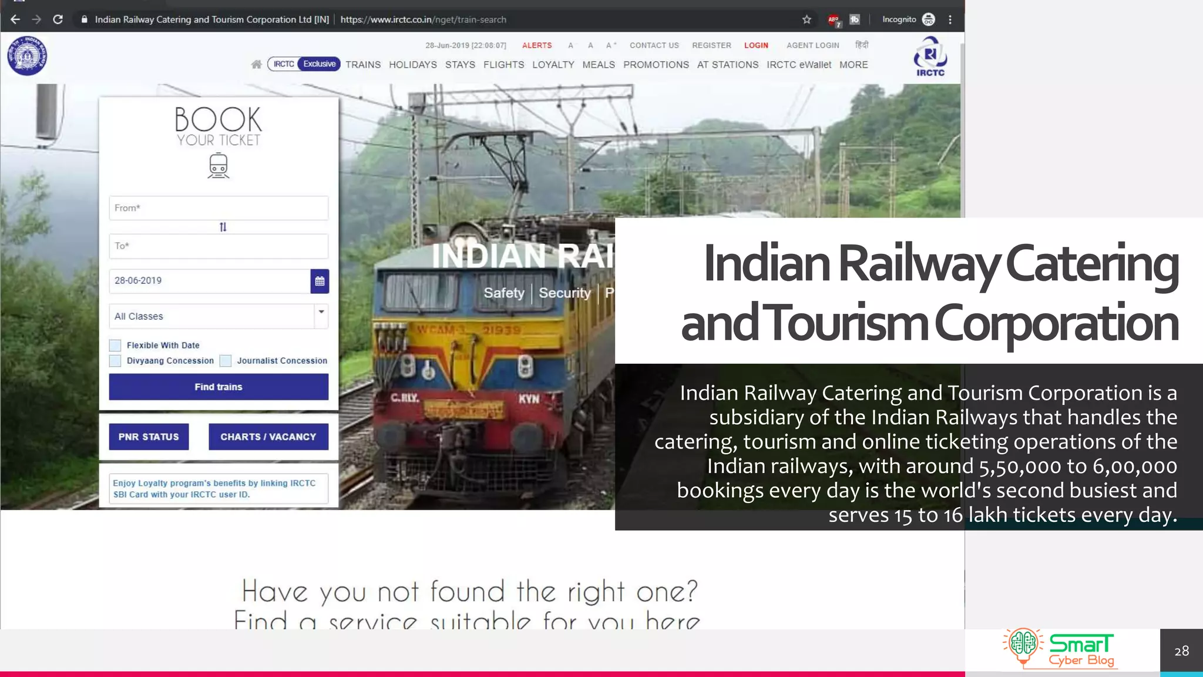1203x677 pixels.
Task: Click the IRCTC logo at top right
Action: coord(930,56)
